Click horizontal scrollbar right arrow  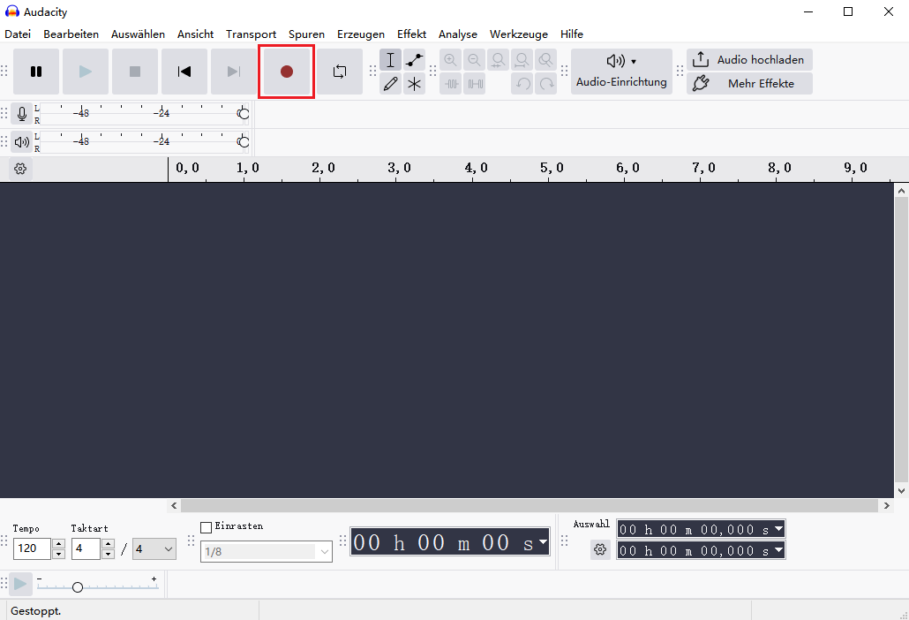(886, 506)
